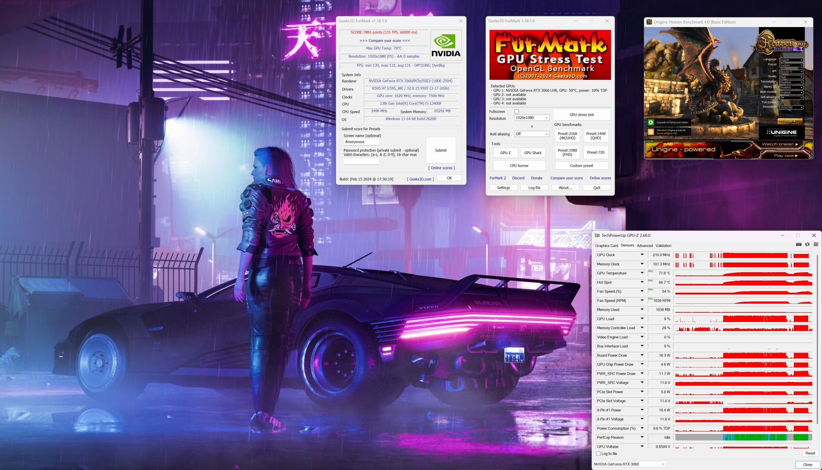Open the Heaven Preset dropdown
The width and height of the screenshot is (822, 470).
pos(791,65)
